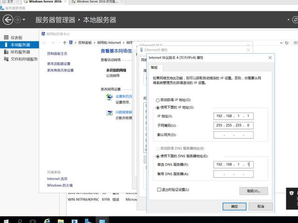Image resolution: width=298 pixels, height=223 pixels.
Task: Switch to the Windows Server 2016 VM tab
Action: point(45,2)
